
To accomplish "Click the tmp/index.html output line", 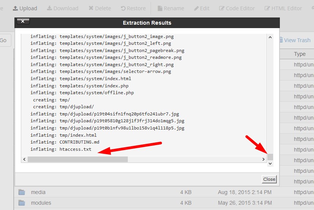I will (63, 135).
